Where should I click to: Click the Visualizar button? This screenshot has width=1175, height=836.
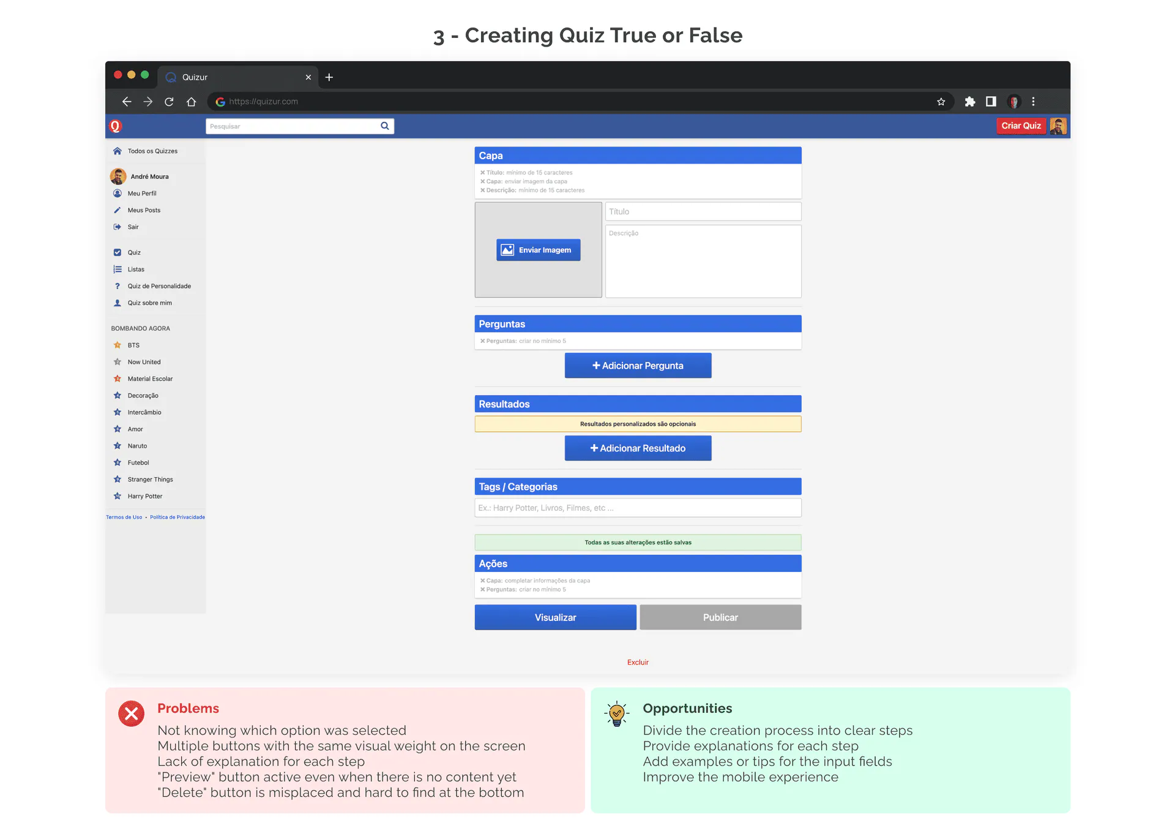[556, 617]
